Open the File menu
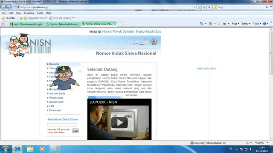This screenshot has width=273, height=153. pos(4,13)
